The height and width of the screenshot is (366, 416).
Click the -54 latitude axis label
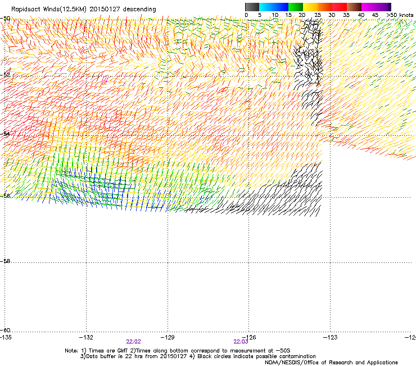coord(5,133)
